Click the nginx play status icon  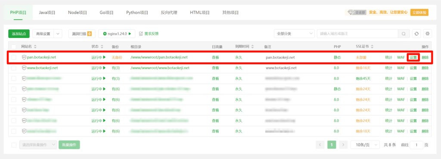130,34
